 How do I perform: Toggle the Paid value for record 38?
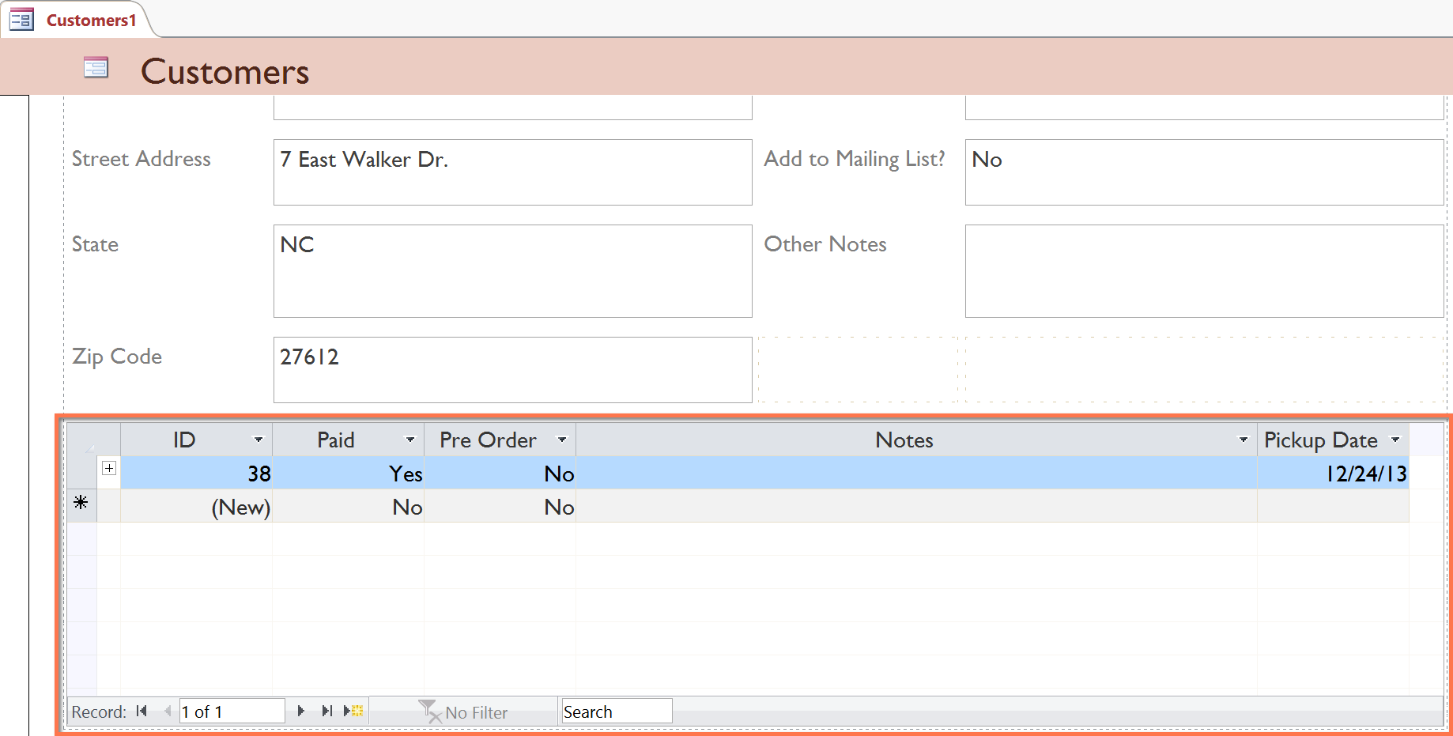pyautogui.click(x=405, y=473)
